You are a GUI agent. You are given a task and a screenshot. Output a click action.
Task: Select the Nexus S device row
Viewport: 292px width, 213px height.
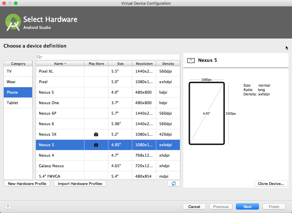pos(108,92)
